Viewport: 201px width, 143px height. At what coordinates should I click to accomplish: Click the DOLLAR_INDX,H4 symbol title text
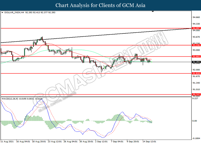[14, 13]
